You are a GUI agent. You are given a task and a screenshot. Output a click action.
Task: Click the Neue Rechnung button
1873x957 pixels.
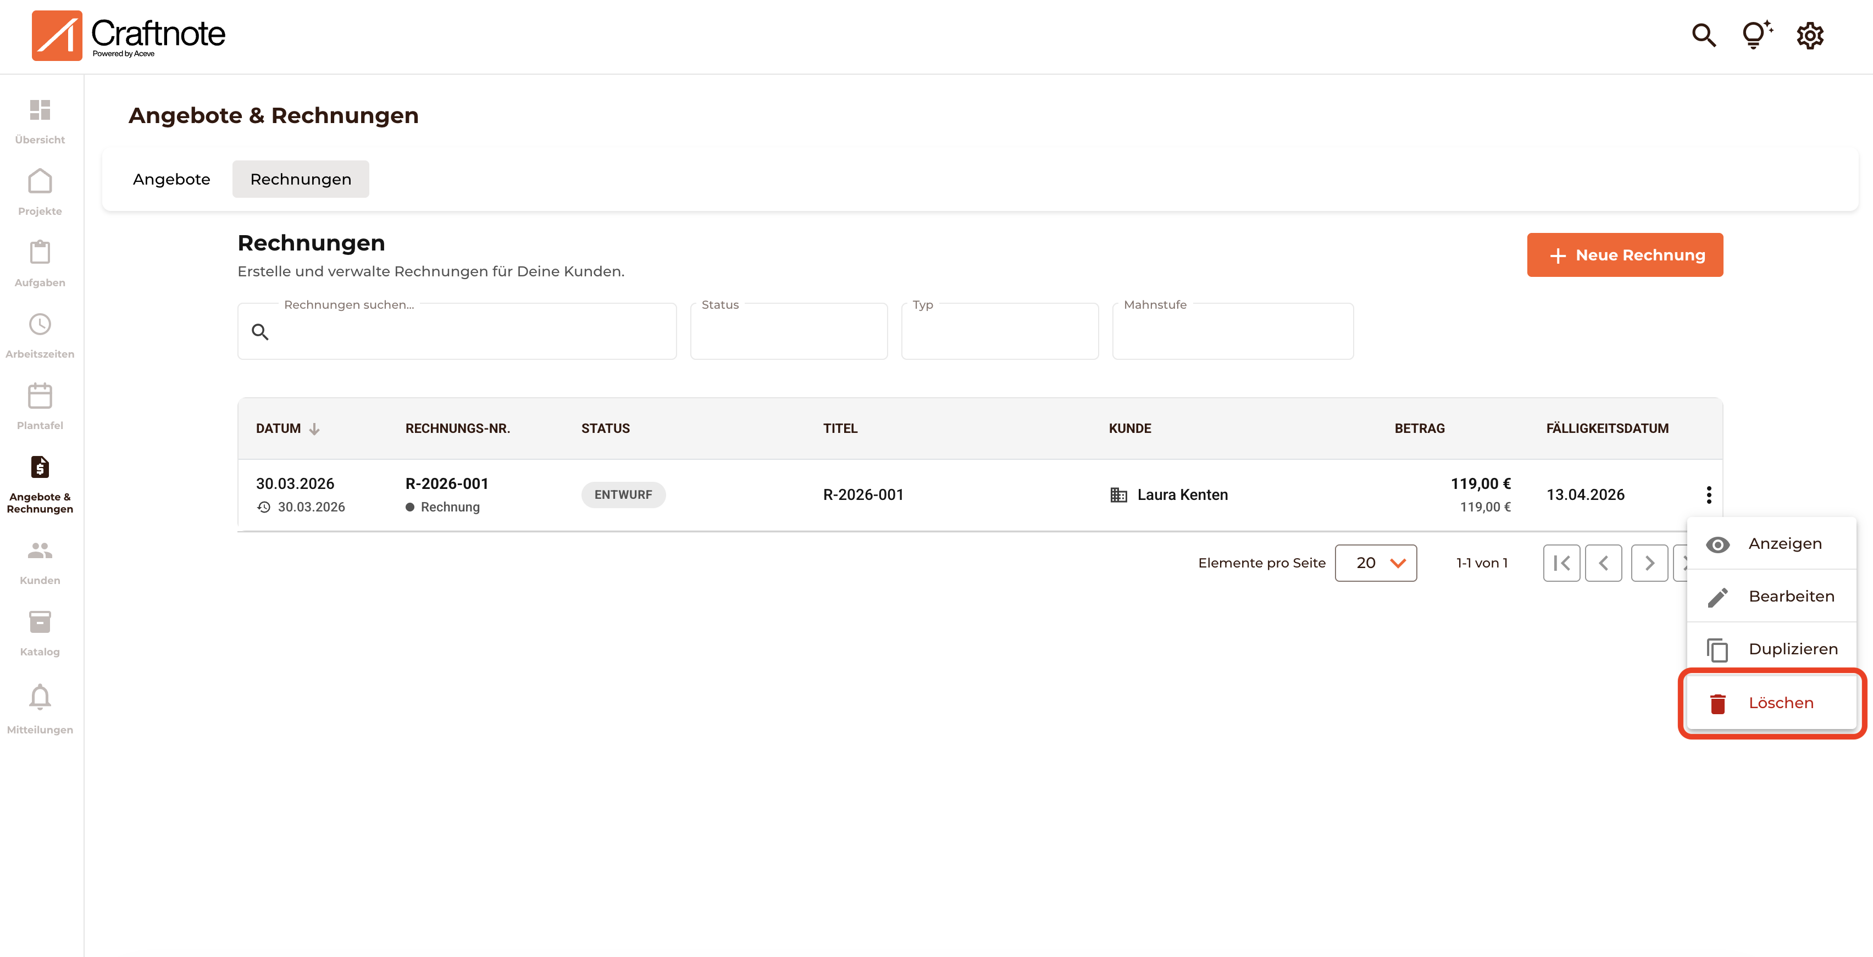[x=1625, y=255]
